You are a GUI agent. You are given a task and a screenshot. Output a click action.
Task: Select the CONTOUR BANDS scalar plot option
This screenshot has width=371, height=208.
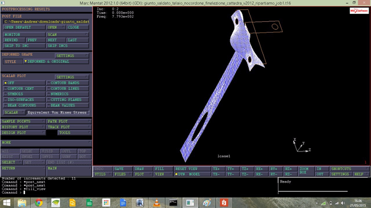click(x=68, y=83)
